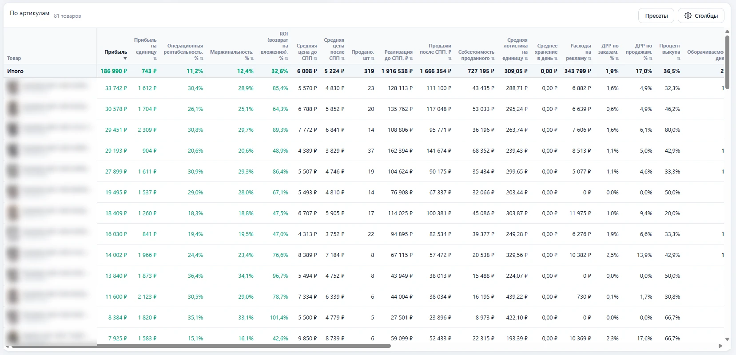Click the total profit 186 990 ₽
The image size is (736, 355).
click(114, 71)
